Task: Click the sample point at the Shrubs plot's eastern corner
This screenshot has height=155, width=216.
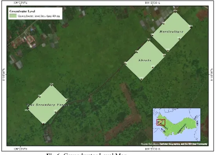Action: click(x=164, y=56)
